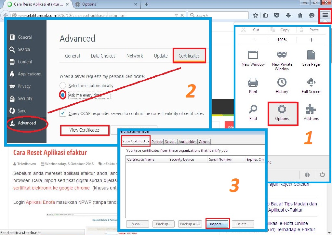Open Authorities tab in Certificate Manager
This screenshot has height=235, width=332.
coord(187,142)
